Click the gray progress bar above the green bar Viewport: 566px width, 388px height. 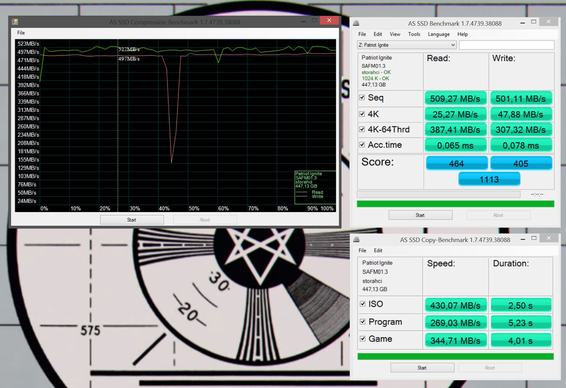click(439, 194)
